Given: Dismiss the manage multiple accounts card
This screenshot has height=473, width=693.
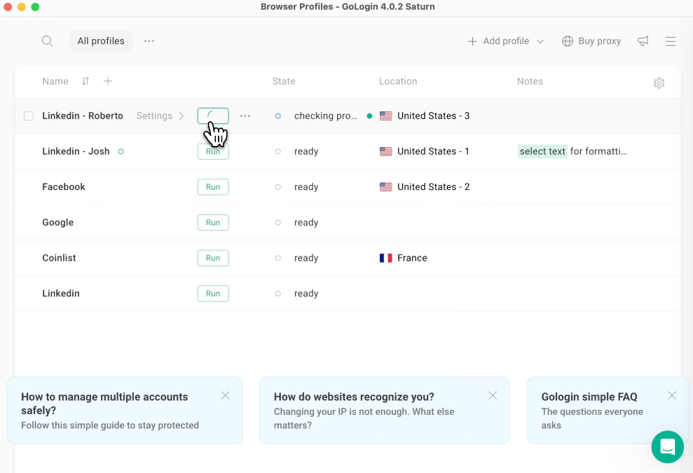Looking at the screenshot, I should pyautogui.click(x=225, y=395).
